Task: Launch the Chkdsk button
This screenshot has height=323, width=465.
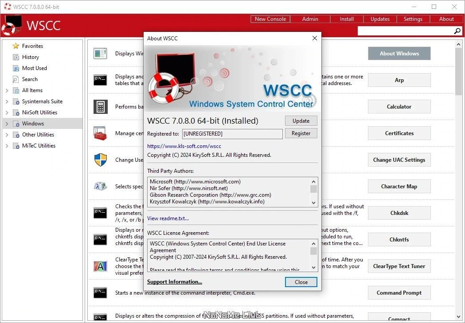Action: [x=399, y=213]
